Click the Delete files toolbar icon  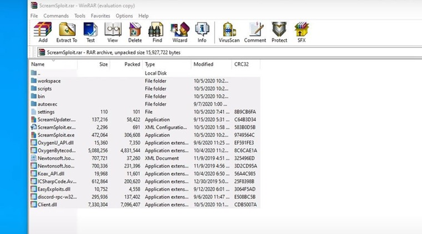[135, 32]
